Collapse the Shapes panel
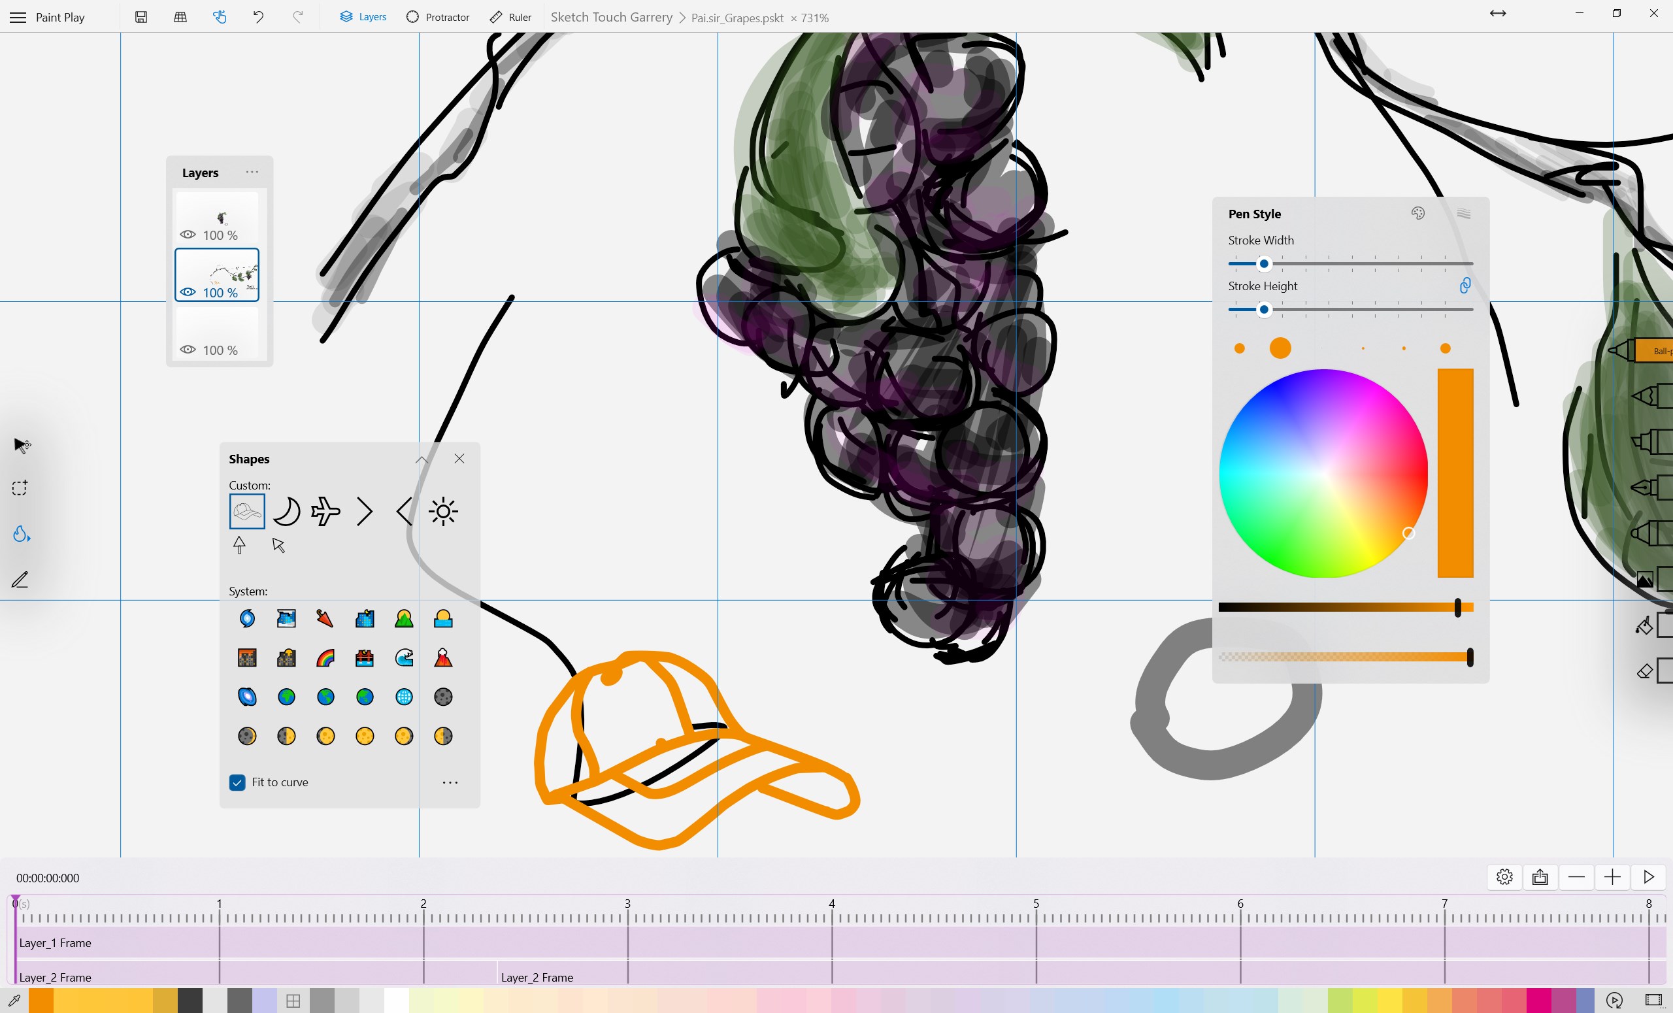1673x1013 pixels. [x=422, y=459]
